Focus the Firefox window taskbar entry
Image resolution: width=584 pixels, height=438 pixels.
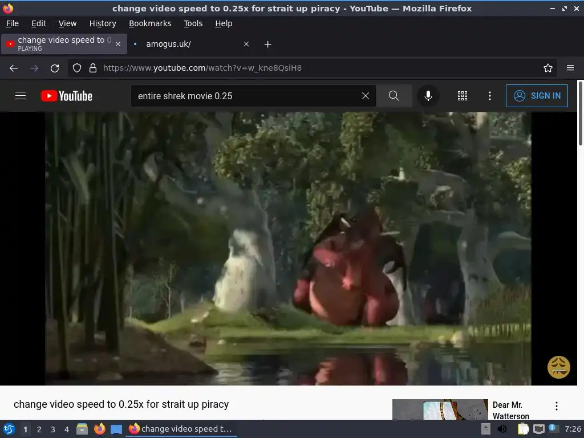click(x=182, y=429)
